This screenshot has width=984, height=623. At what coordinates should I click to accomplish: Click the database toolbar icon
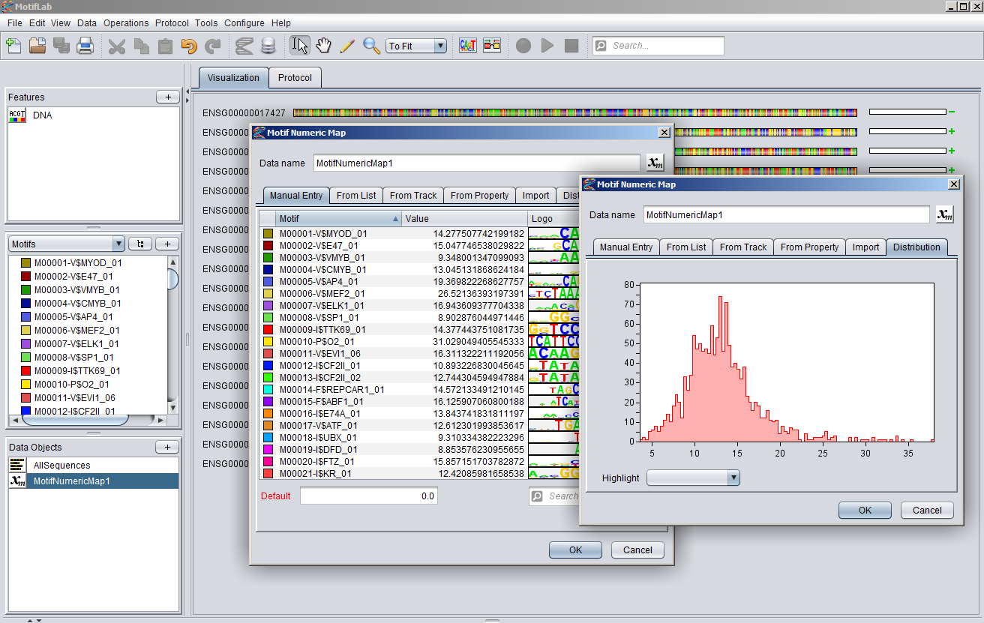coord(268,46)
